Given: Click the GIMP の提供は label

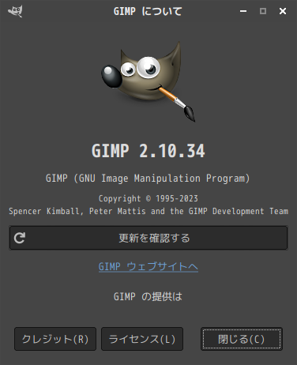Looking at the screenshot, I should coord(148,297).
